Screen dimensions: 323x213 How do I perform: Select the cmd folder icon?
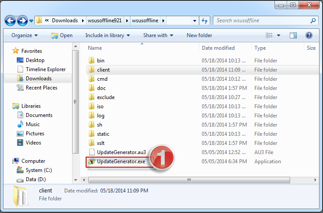(x=91, y=79)
